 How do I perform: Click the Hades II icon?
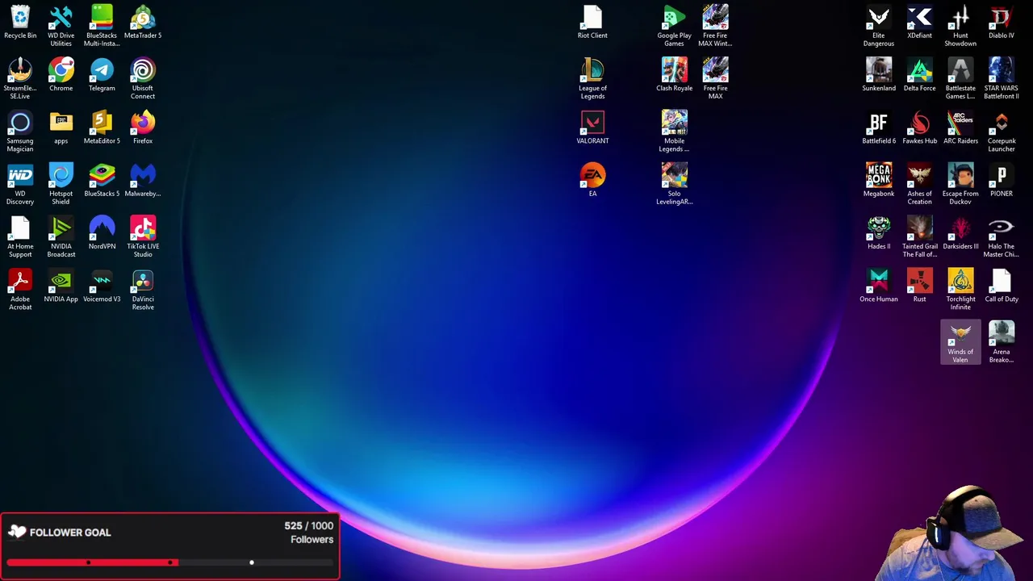(879, 228)
